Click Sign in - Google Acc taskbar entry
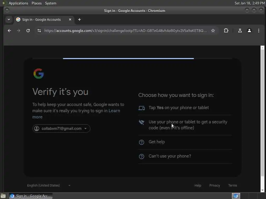 pos(31,196)
